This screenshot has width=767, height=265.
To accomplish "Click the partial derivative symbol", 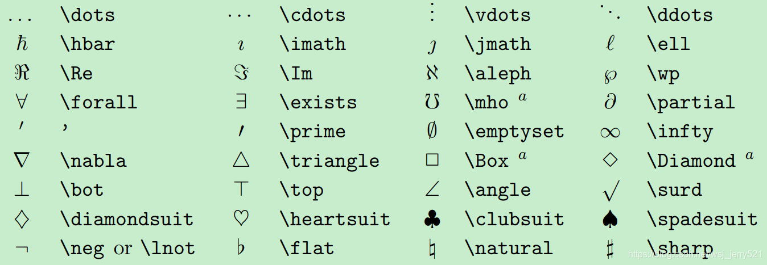I will 610,102.
